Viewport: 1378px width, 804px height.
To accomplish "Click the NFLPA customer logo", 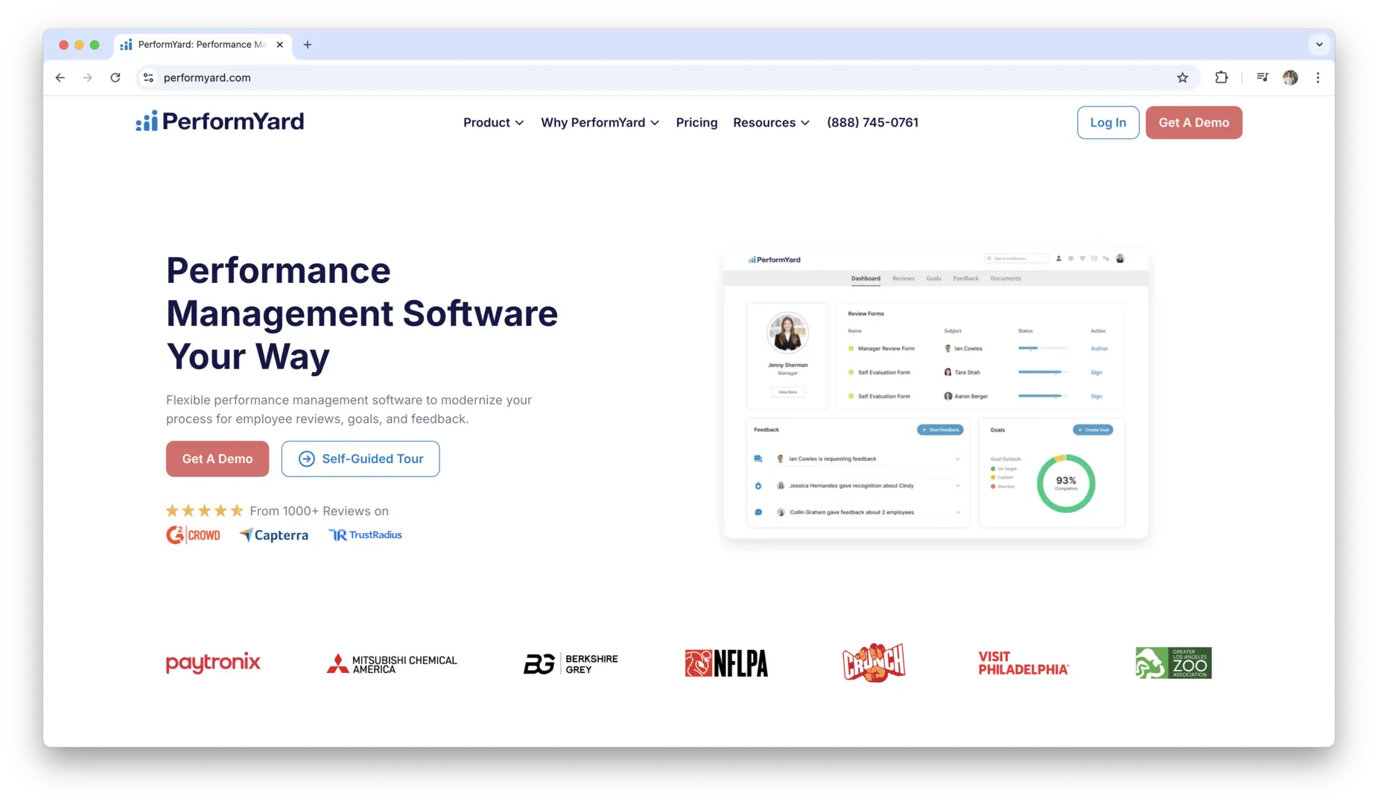I will 726,663.
